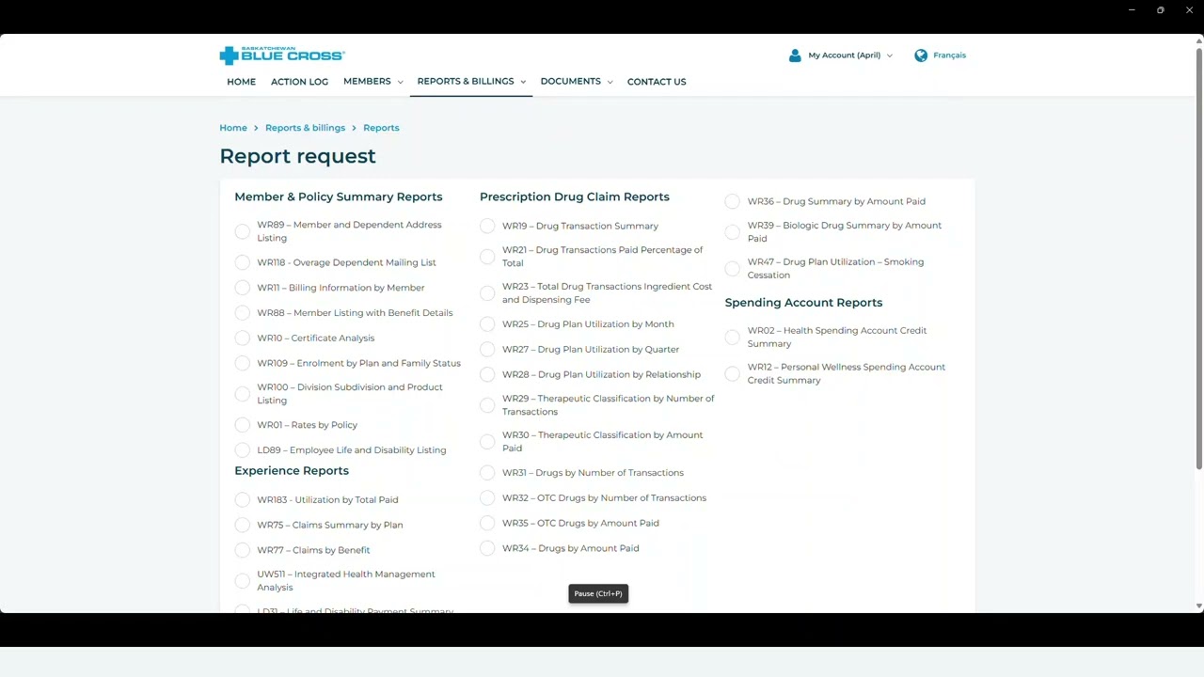Click the Reports & billings breadcrumb

pyautogui.click(x=305, y=128)
